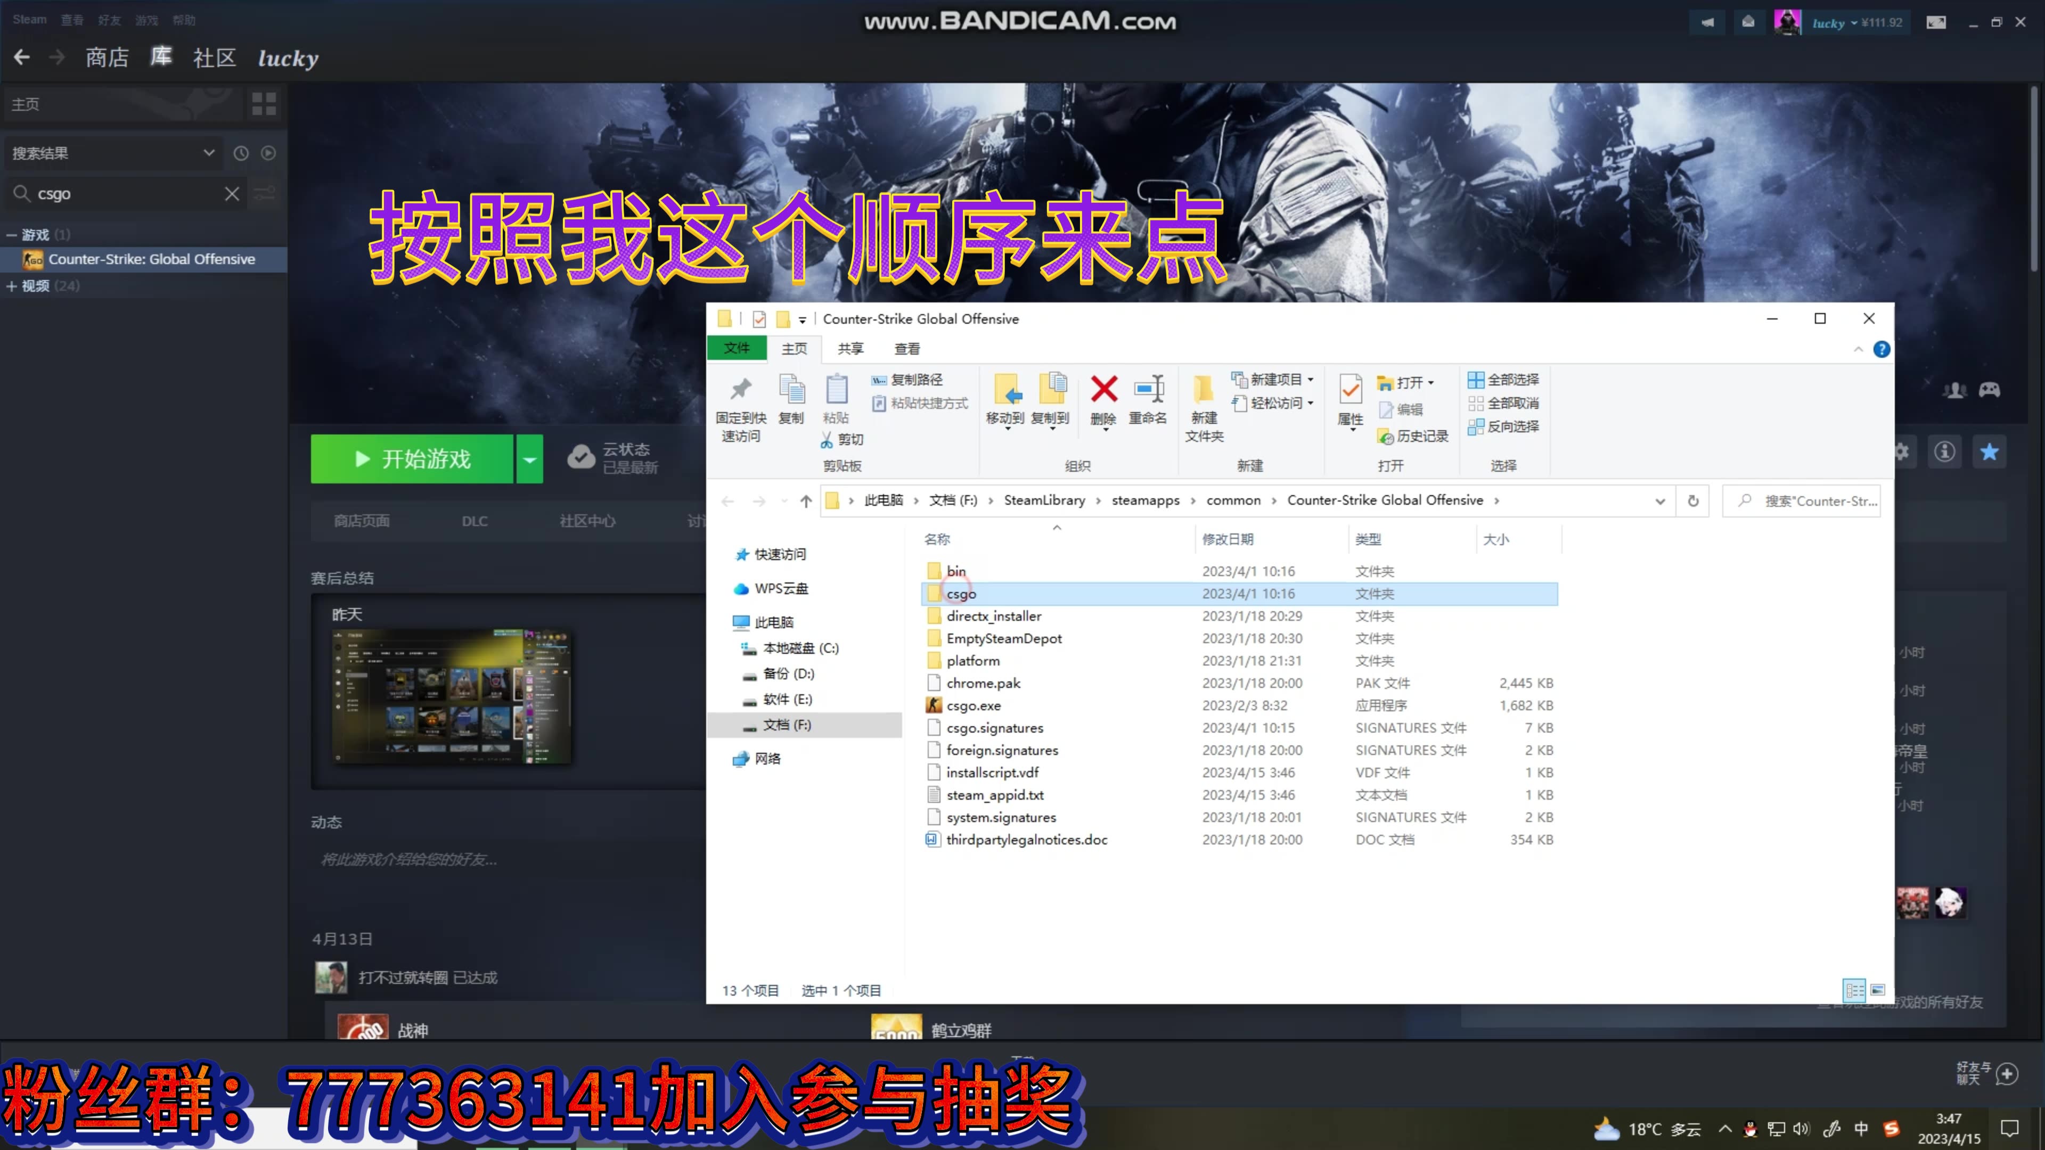The image size is (2045, 1150).
Task: Open the New item (新建项目) dropdown
Action: (1273, 380)
